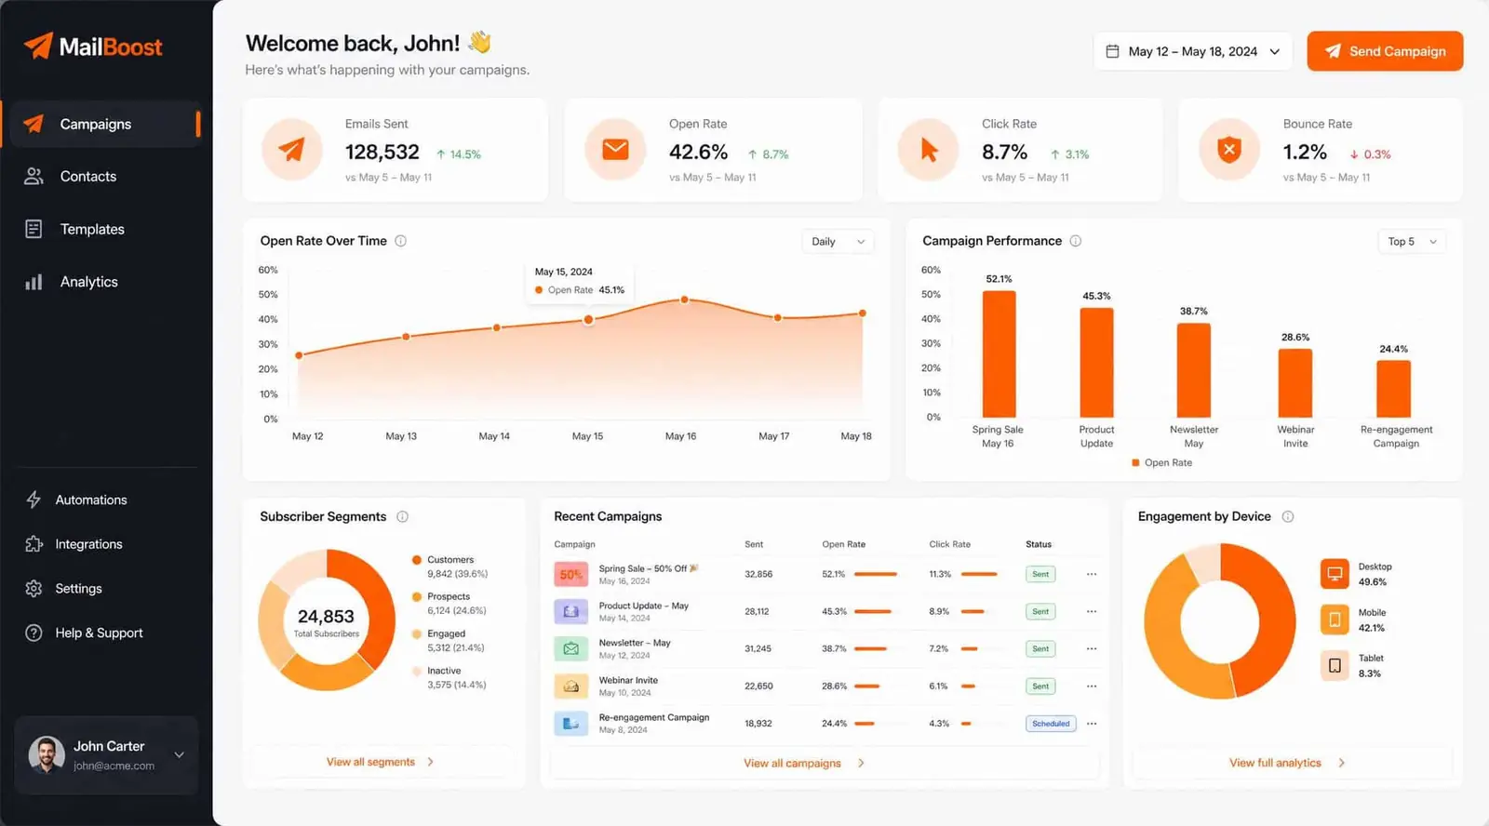1489x826 pixels.
Task: Click the Integrations puzzle piece icon
Action: coord(34,544)
